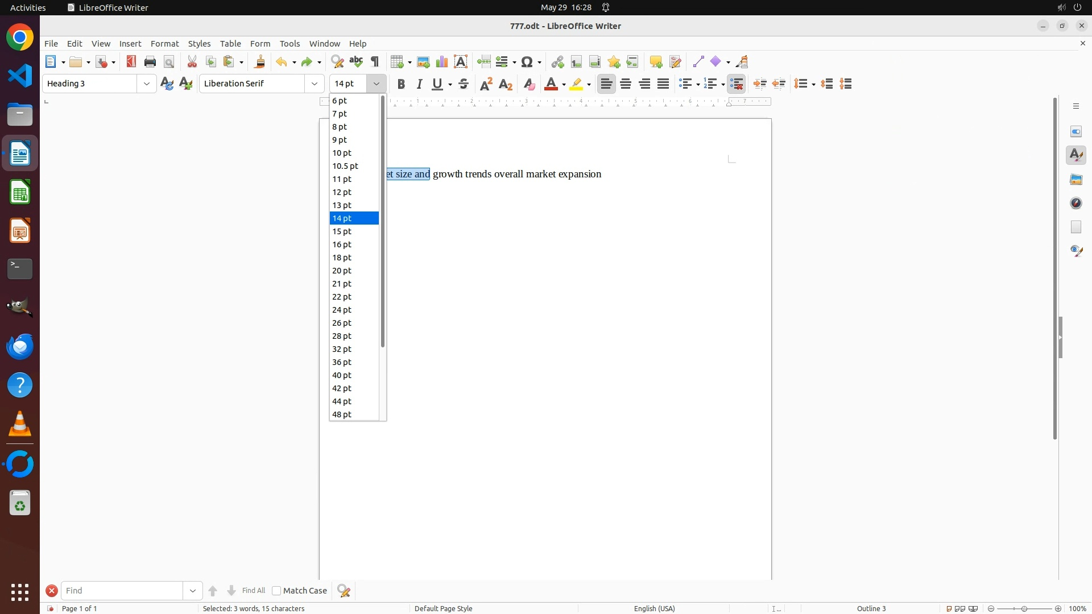The image size is (1092, 614).
Task: Click the font color swatch A icon
Action: (551, 84)
